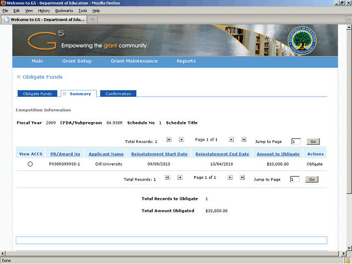This screenshot has width=352, height=264.
Task: Click the icon beside Obligate Funds heading
Action: pyautogui.click(x=19, y=77)
